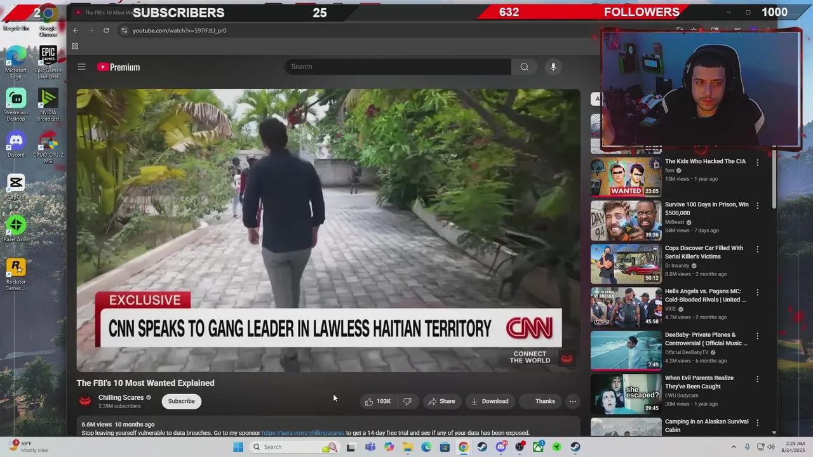The image size is (813, 457).
Task: Share the current video
Action: click(441, 401)
